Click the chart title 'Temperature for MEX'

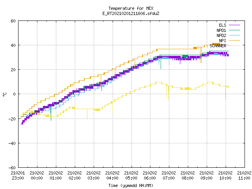click(x=131, y=8)
